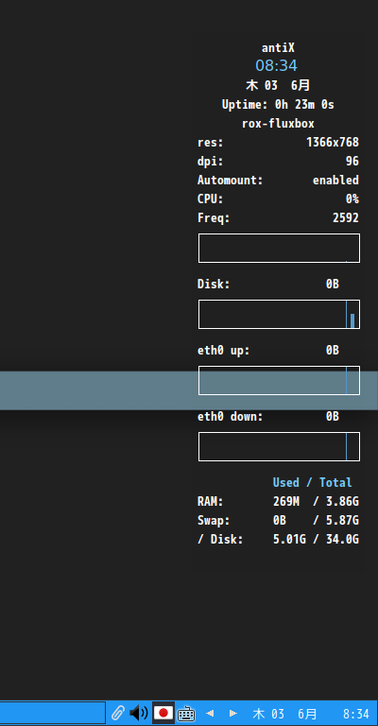The width and height of the screenshot is (378, 726).
Task: Click the Automount: label
Action: point(231,181)
